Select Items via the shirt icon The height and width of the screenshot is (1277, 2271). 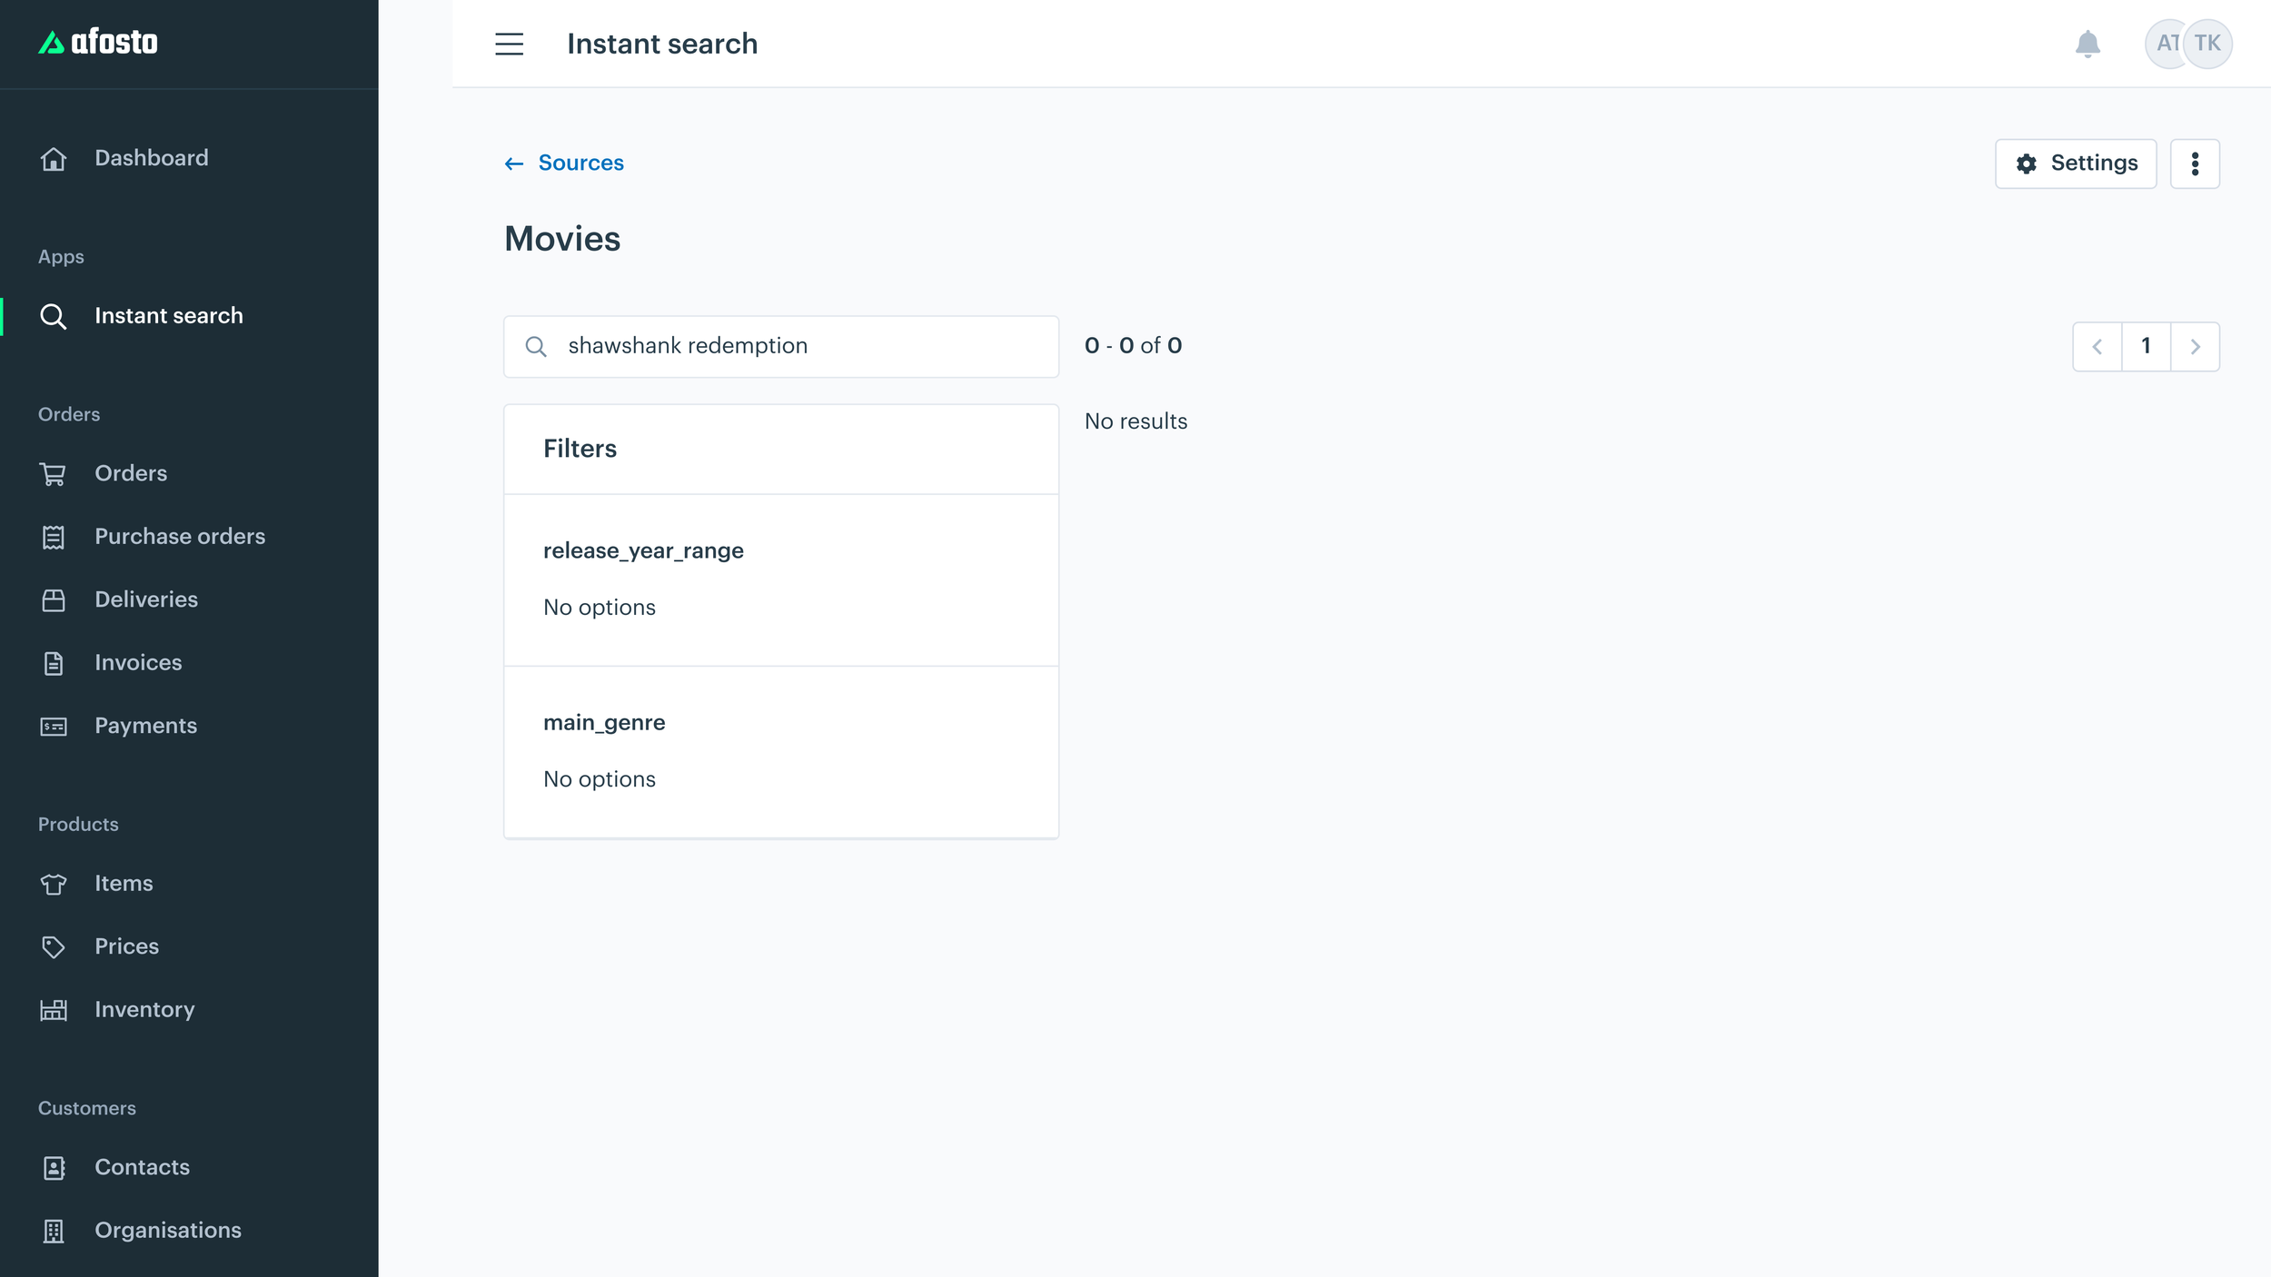click(x=53, y=883)
